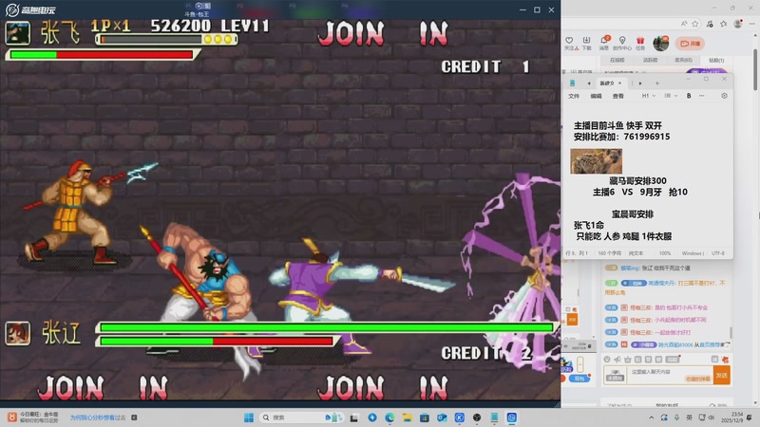Viewport: 760px width, 427px height.
Task: Open the Windows Start menu
Action: [x=249, y=418]
